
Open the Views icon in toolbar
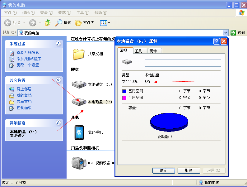[104, 23]
